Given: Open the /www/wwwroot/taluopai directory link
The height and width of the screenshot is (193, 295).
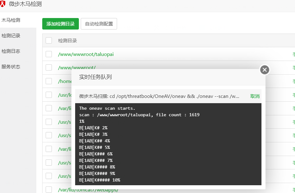Looking at the screenshot, I should coord(86,54).
